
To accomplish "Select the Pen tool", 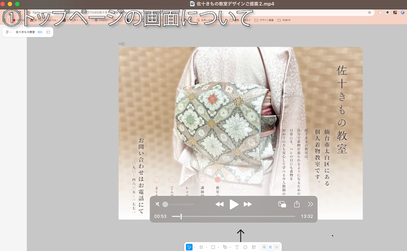I will pyautogui.click(x=225, y=247).
